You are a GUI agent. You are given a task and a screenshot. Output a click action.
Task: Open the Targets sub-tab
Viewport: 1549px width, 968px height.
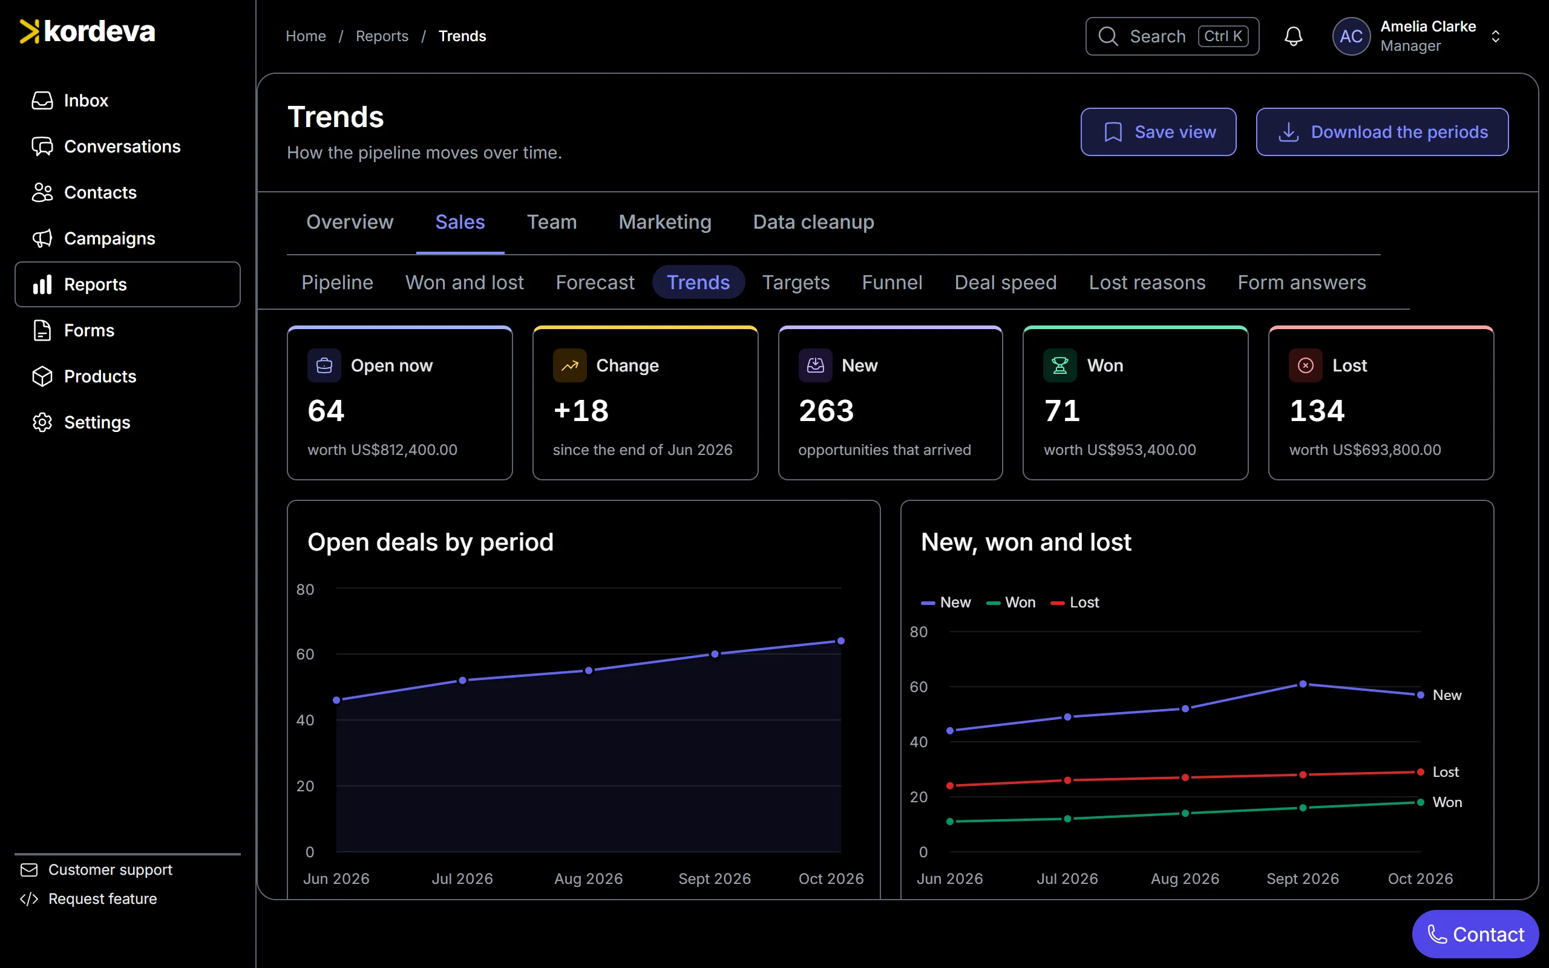pos(796,283)
